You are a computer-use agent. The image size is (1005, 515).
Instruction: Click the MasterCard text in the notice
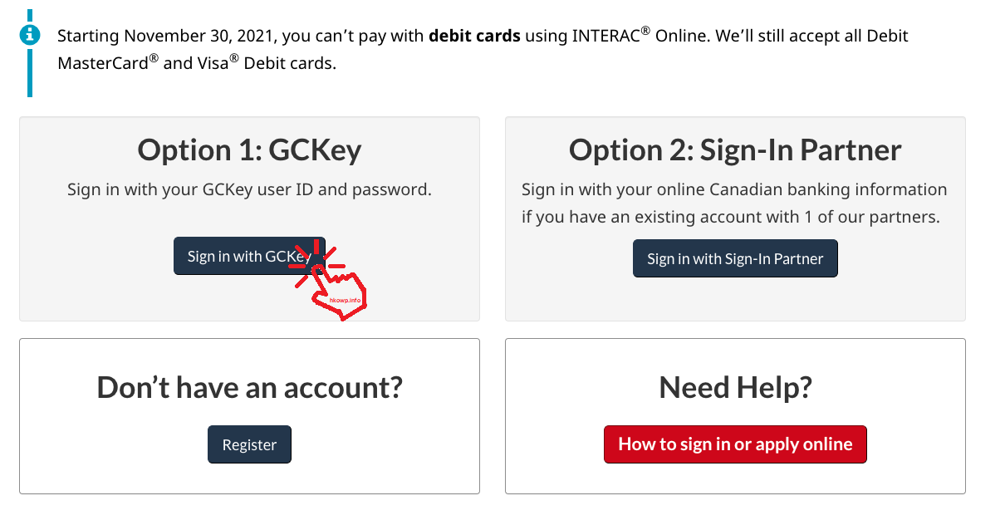pos(108,62)
